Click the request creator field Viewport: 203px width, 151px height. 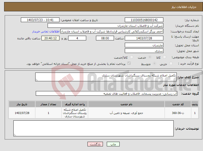click(112, 31)
